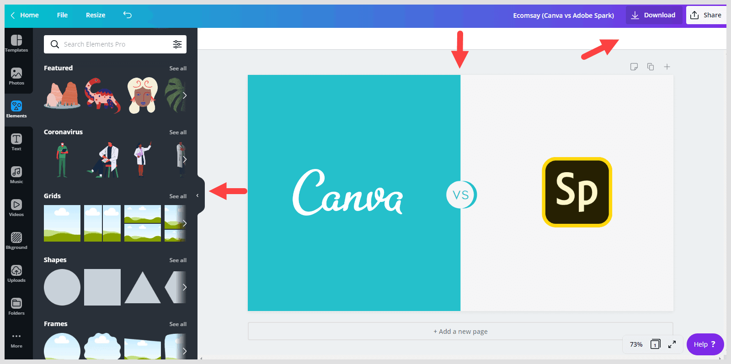Expand Featured row with chevron
731x364 pixels.
pyautogui.click(x=185, y=95)
